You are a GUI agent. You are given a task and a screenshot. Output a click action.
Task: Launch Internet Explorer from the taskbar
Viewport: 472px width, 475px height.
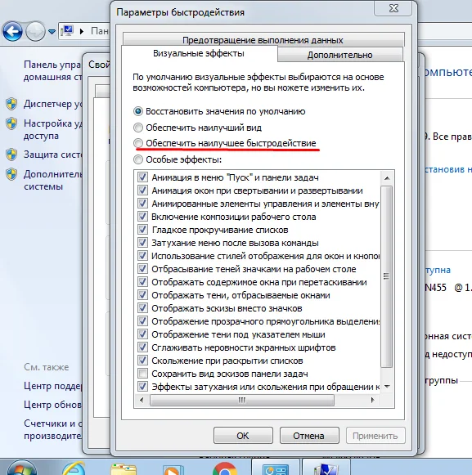[74, 468]
